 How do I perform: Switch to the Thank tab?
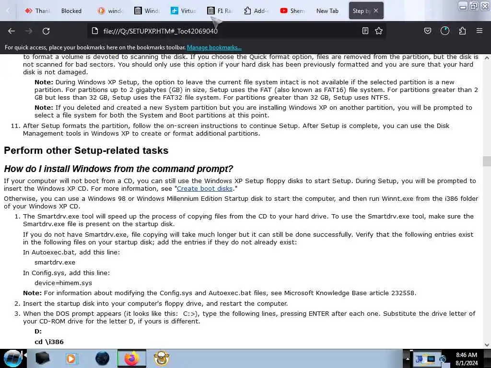[37, 11]
